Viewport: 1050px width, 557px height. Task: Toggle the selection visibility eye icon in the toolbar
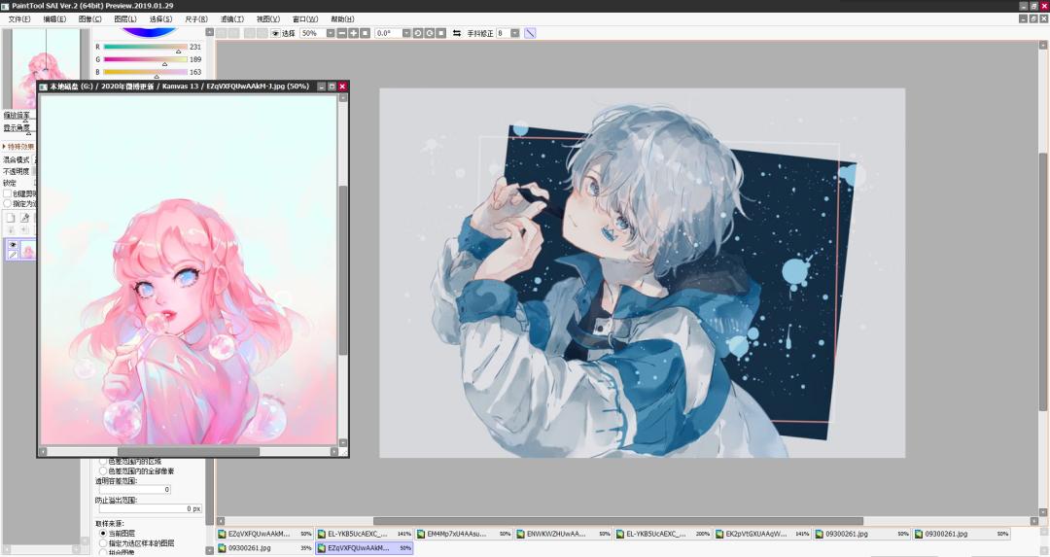(x=274, y=33)
